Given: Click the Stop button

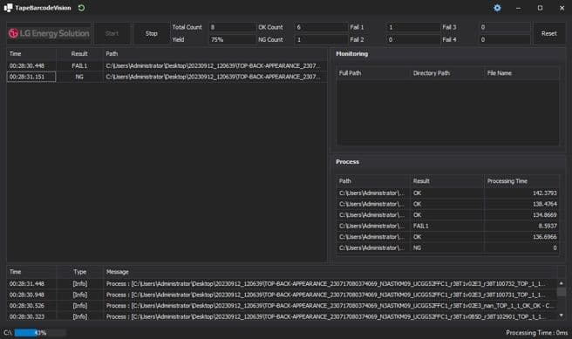Looking at the screenshot, I should coord(152,33).
